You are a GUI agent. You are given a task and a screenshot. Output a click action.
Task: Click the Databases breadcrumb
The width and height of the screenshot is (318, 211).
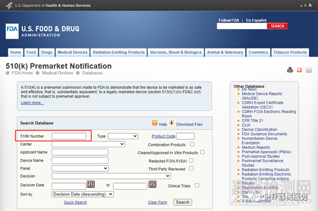coord(92,73)
